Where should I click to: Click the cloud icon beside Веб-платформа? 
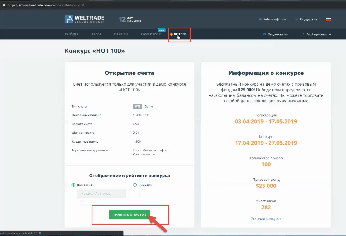(260, 19)
